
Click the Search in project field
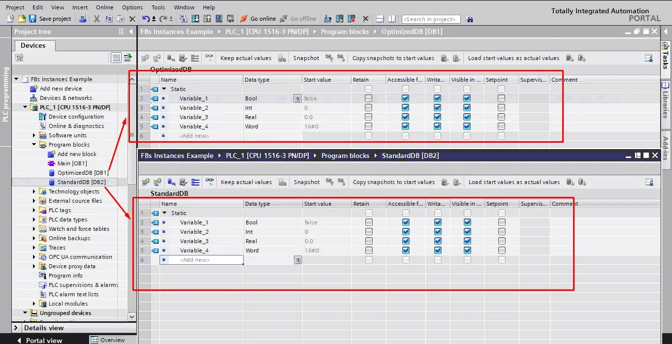coord(431,19)
